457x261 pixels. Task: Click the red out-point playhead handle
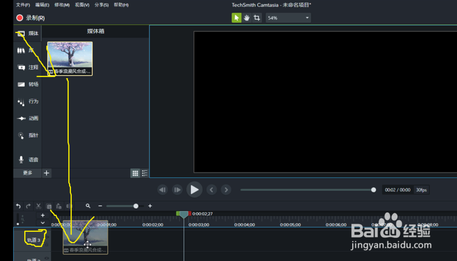pyautogui.click(x=190, y=213)
